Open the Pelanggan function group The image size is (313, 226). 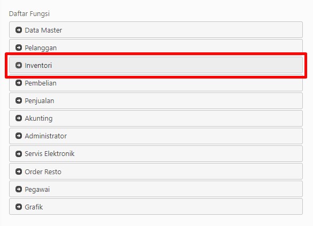pos(156,48)
